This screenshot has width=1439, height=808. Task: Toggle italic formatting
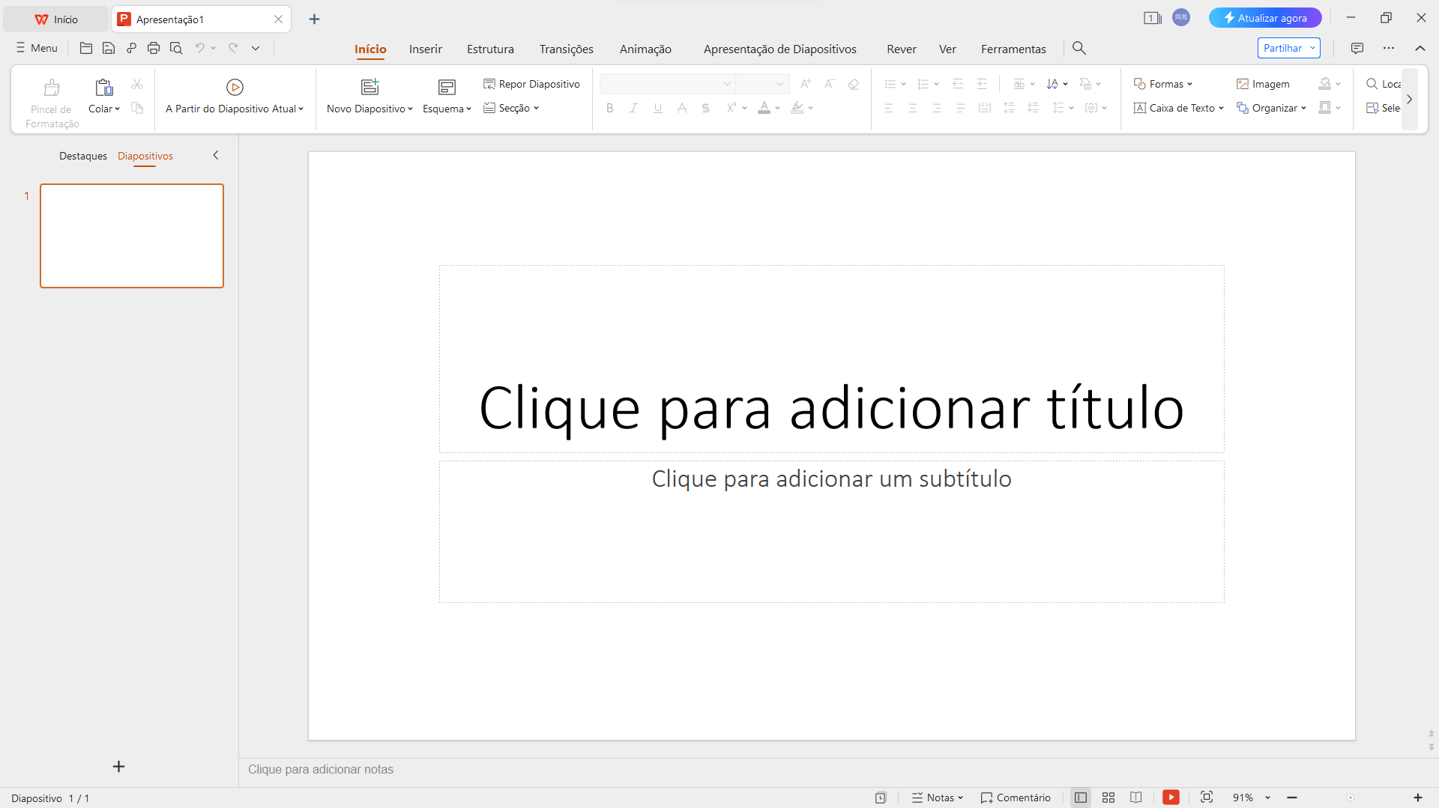[x=633, y=108]
